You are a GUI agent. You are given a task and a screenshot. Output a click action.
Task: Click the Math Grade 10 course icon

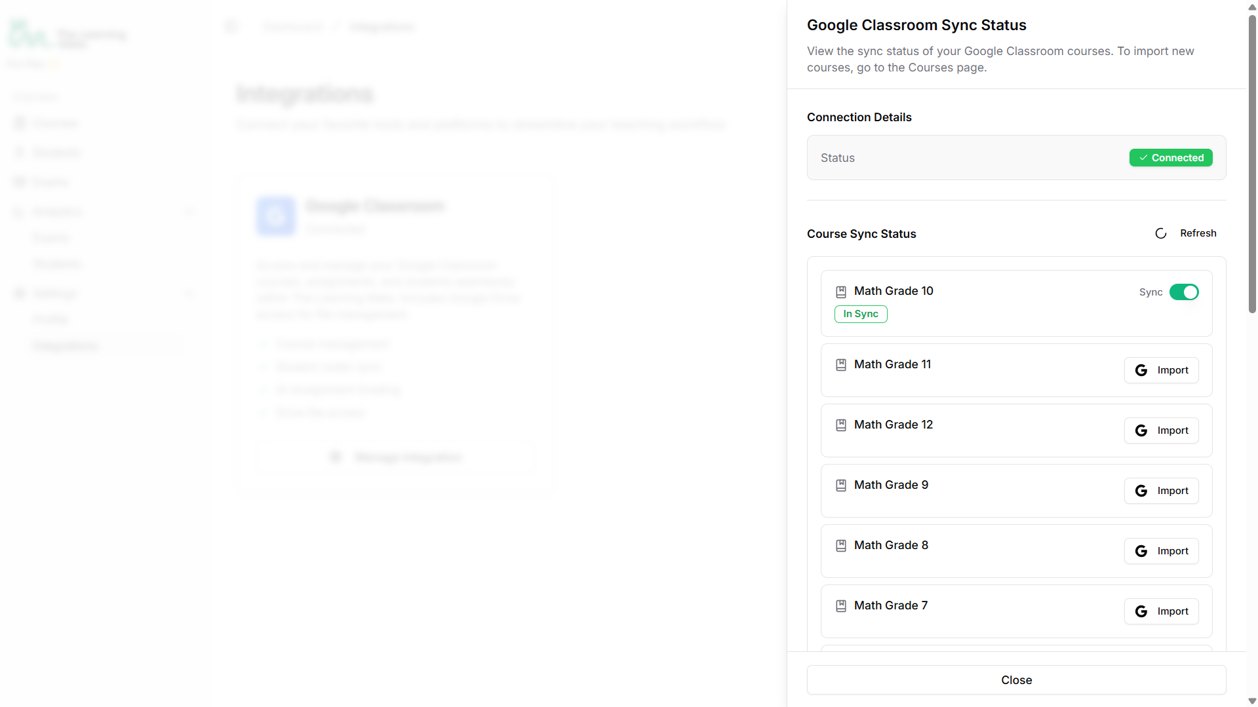point(841,292)
